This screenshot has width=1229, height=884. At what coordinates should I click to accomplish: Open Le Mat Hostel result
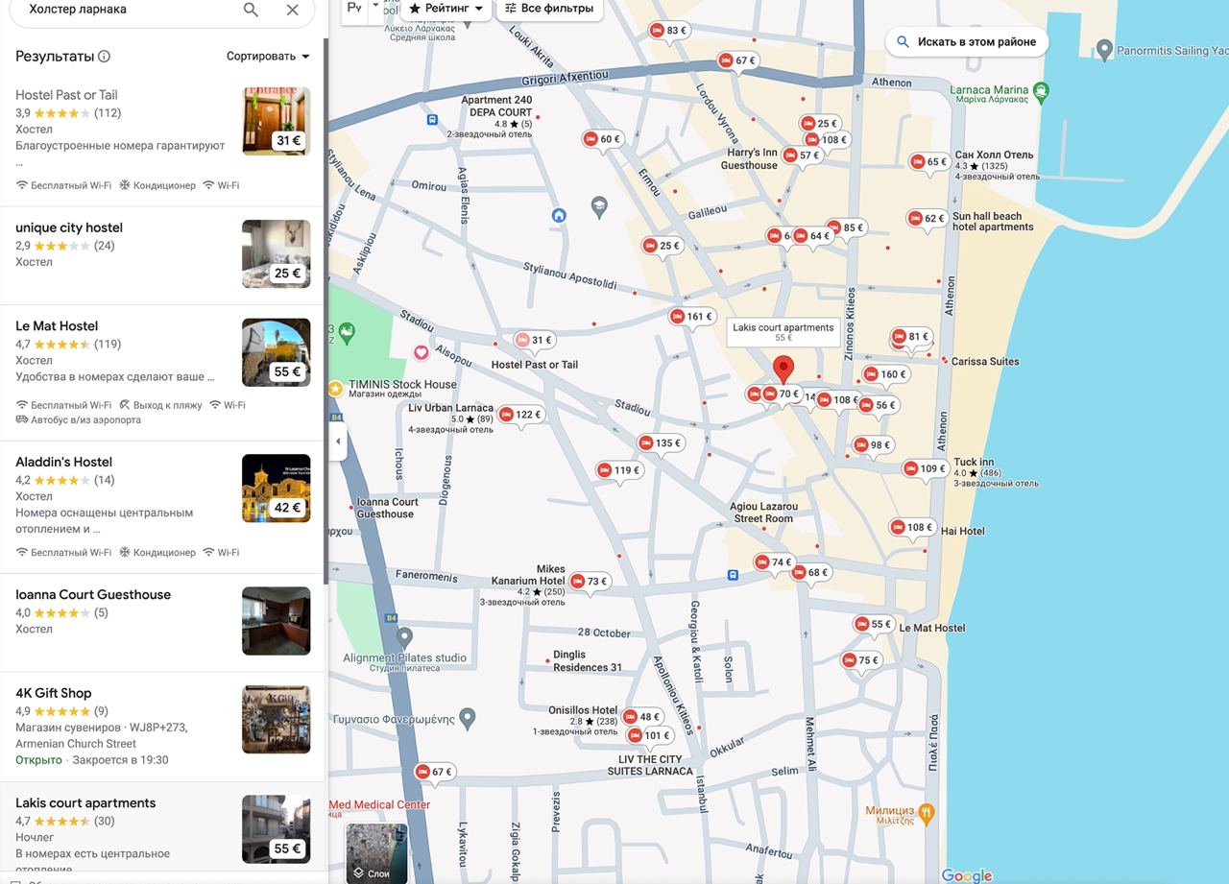(x=163, y=372)
